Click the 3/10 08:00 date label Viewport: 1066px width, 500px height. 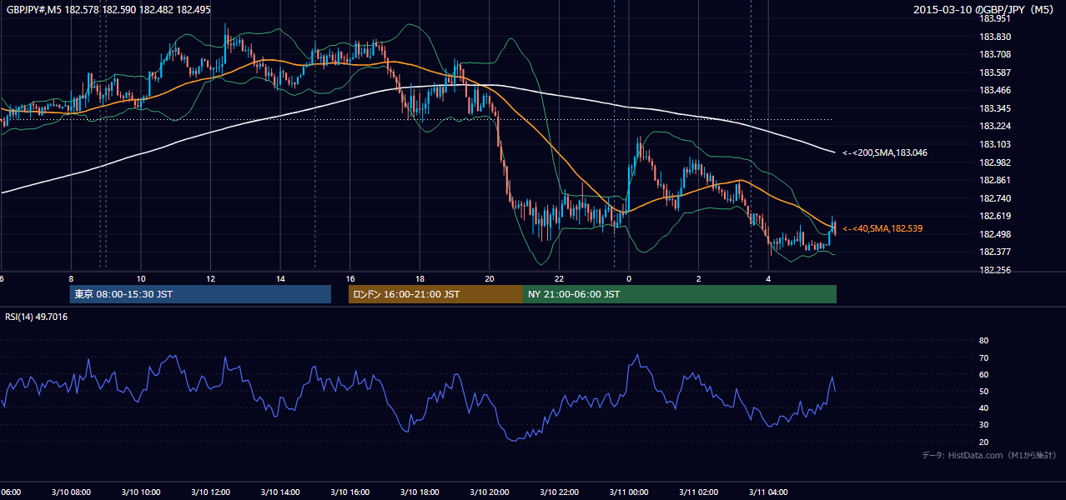(x=71, y=492)
